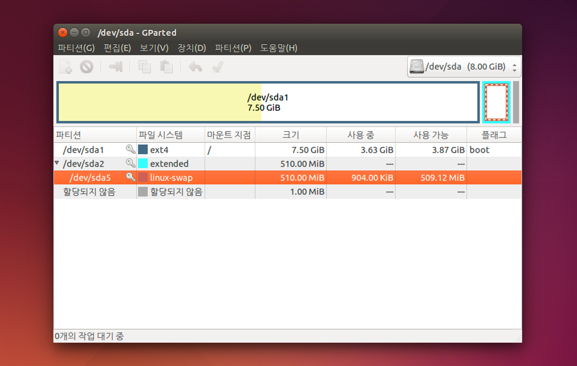The height and width of the screenshot is (366, 577).
Task: Click the Apply all operations checkmark
Action: point(218,67)
